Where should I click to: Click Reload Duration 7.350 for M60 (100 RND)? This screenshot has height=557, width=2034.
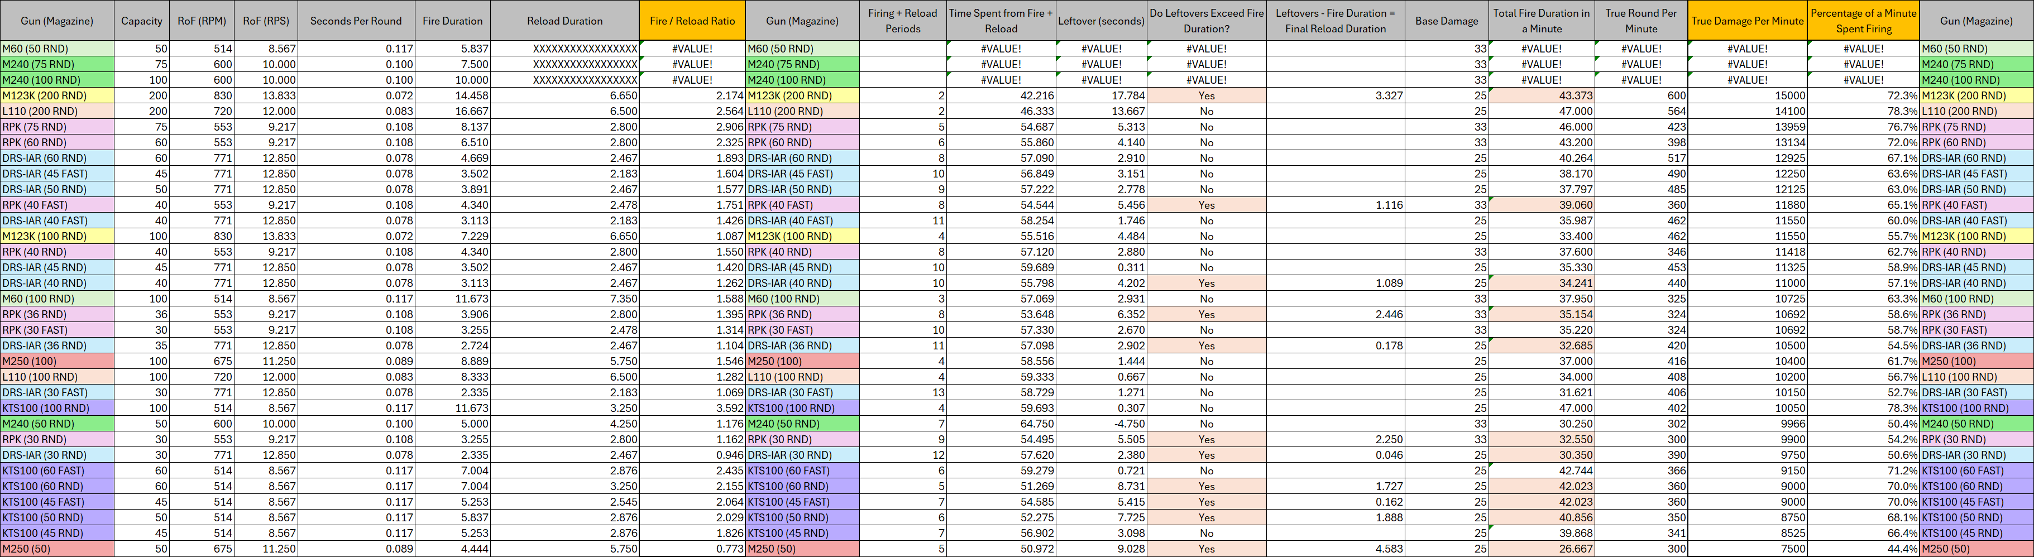click(564, 299)
